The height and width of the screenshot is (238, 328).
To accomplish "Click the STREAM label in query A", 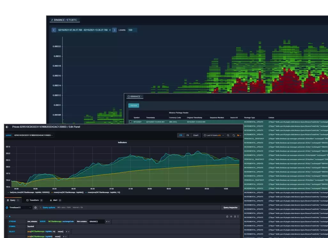I will (x=12, y=221).
